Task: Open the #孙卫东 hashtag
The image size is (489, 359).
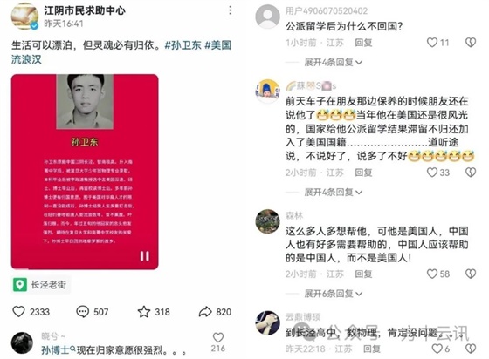Action: (183, 45)
